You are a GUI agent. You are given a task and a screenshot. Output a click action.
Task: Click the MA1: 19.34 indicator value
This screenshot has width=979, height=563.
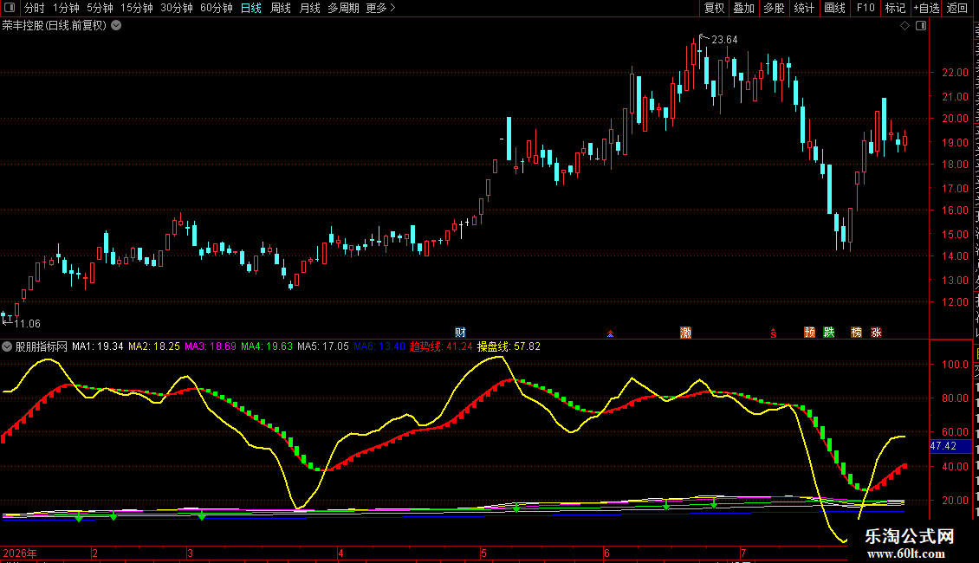coord(97,346)
